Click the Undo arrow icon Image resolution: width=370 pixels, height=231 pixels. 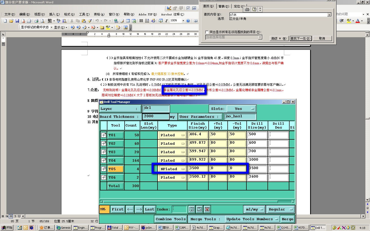point(97,21)
